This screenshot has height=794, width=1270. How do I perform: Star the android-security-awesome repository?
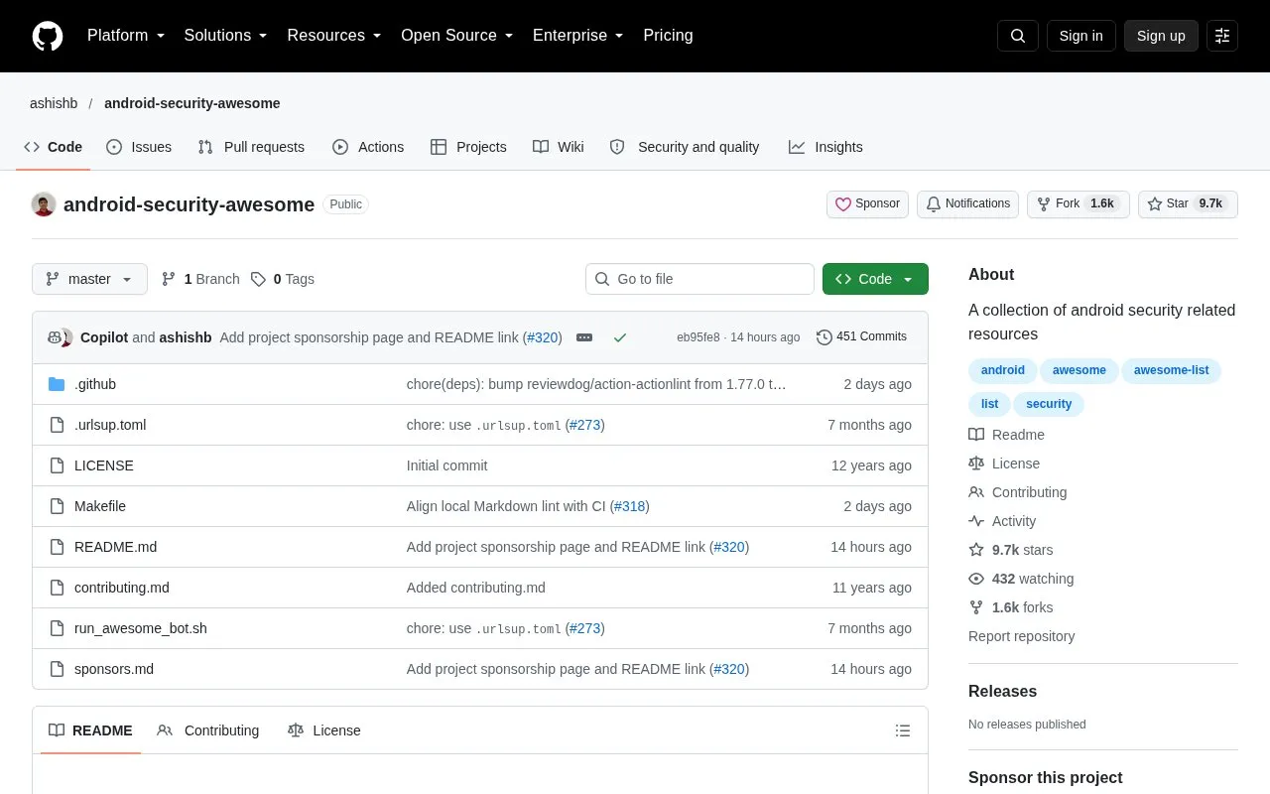pyautogui.click(x=1188, y=204)
